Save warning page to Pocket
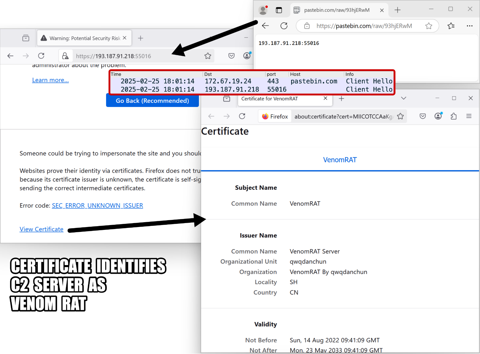 click(x=232, y=56)
